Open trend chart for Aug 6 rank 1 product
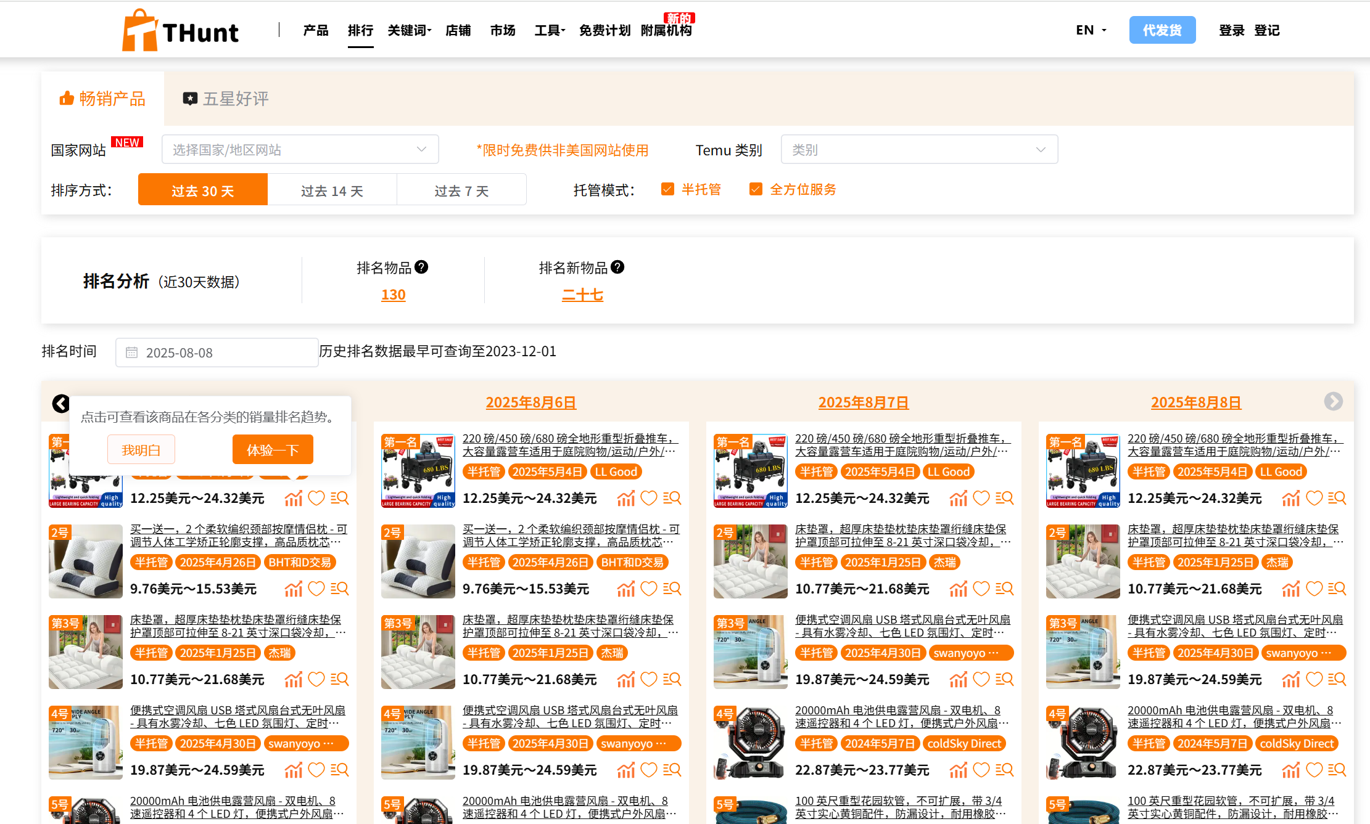1370x824 pixels. [626, 498]
